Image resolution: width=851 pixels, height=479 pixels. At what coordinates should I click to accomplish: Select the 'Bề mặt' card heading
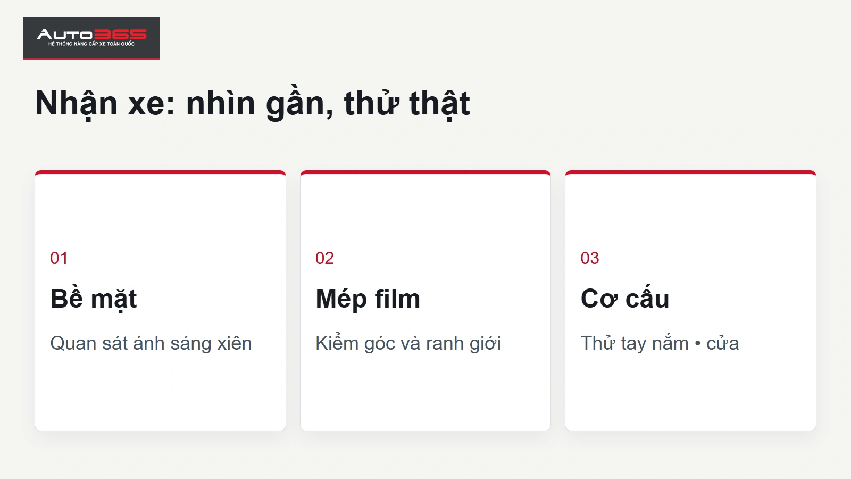click(94, 299)
